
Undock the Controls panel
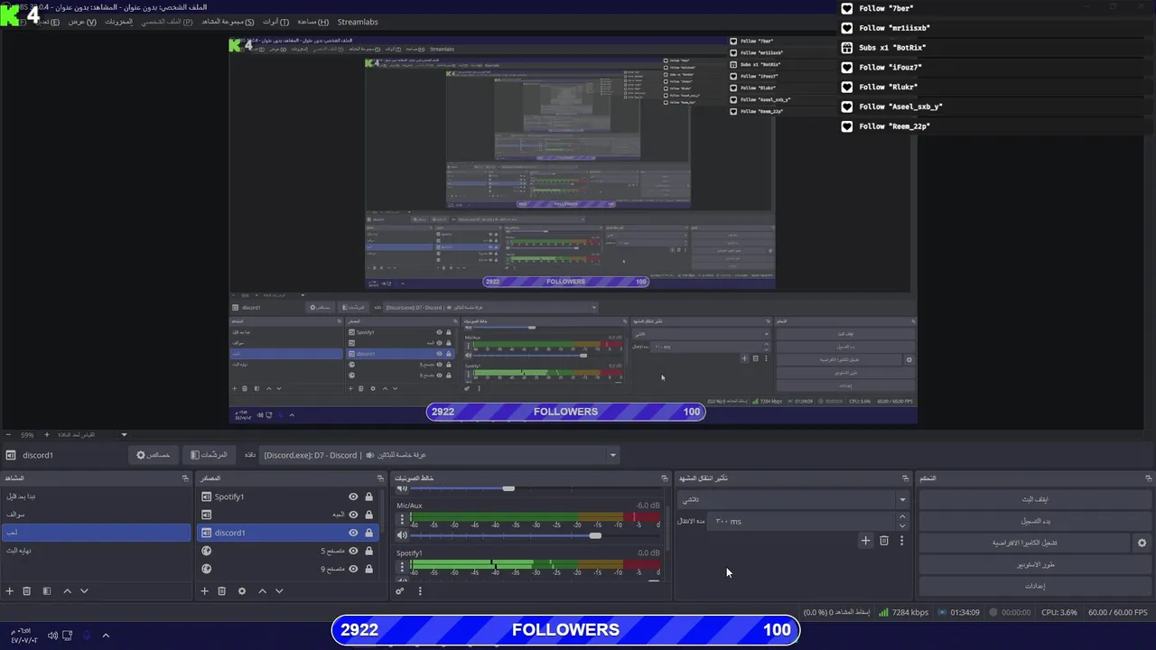pos(1147,478)
